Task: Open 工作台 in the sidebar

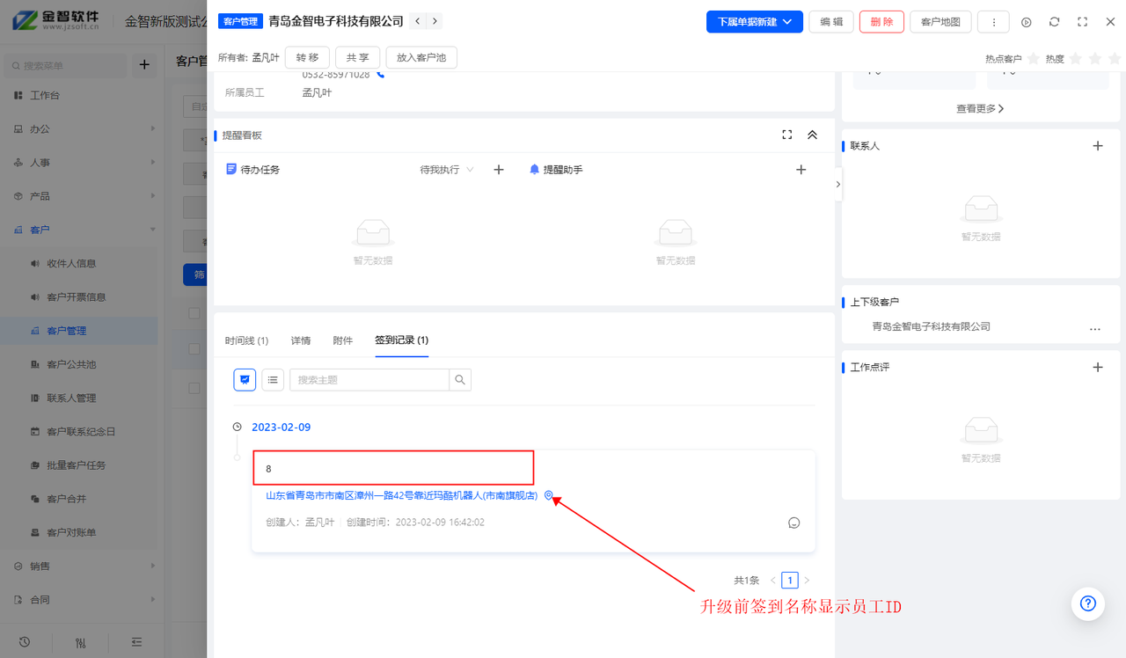Action: click(45, 95)
